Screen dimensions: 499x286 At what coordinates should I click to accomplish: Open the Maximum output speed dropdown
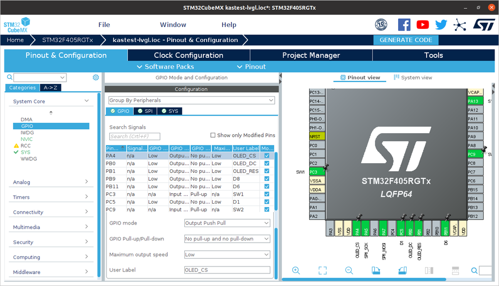click(227, 255)
